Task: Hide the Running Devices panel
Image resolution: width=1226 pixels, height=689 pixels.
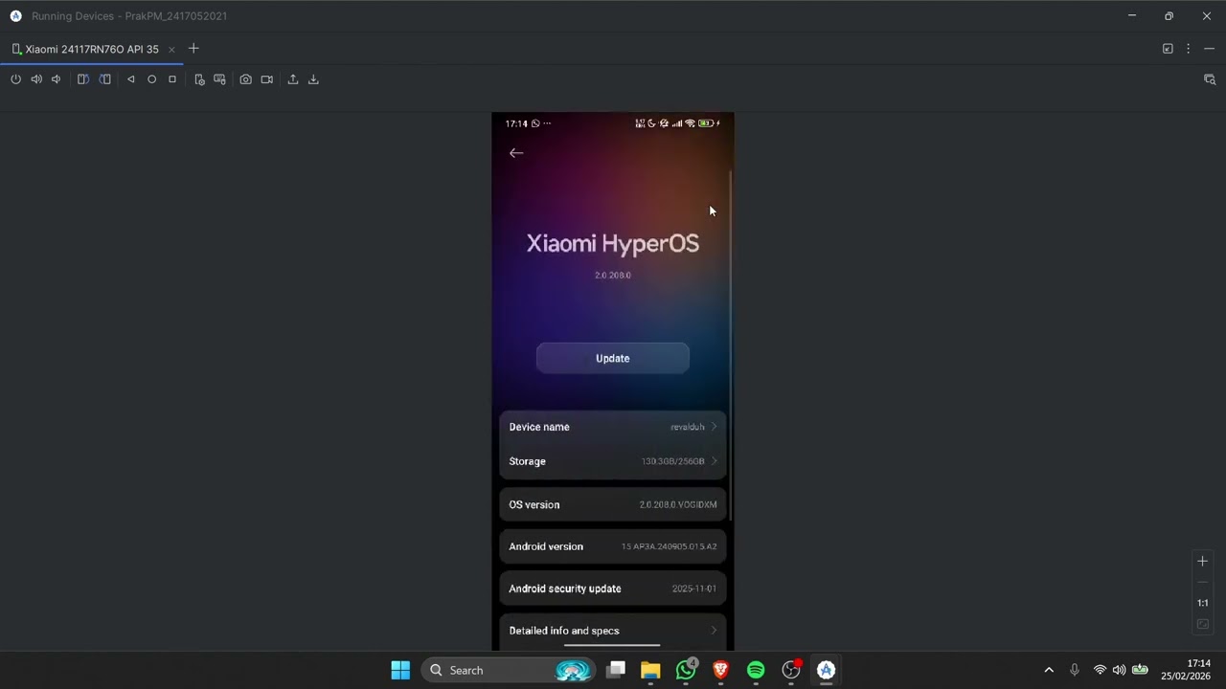Action: pos(1209,49)
